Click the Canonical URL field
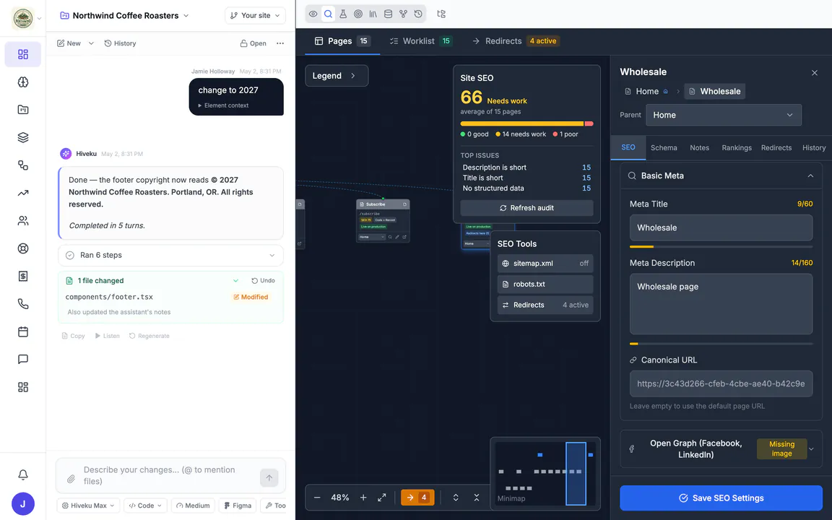The width and height of the screenshot is (832, 520). 721,383
